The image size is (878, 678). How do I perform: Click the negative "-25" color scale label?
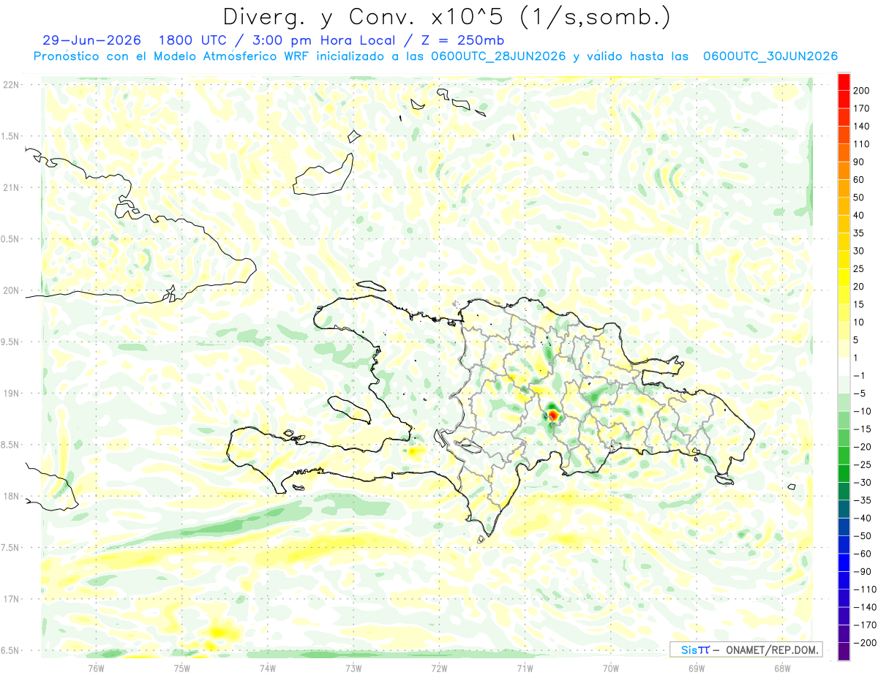tap(863, 465)
